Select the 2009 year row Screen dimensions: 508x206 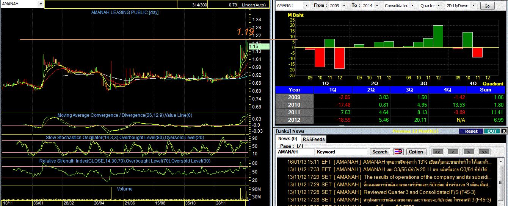(x=295, y=97)
